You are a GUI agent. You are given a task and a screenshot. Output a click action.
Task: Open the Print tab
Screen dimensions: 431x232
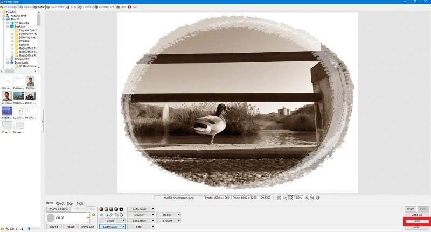pyautogui.click(x=121, y=7)
